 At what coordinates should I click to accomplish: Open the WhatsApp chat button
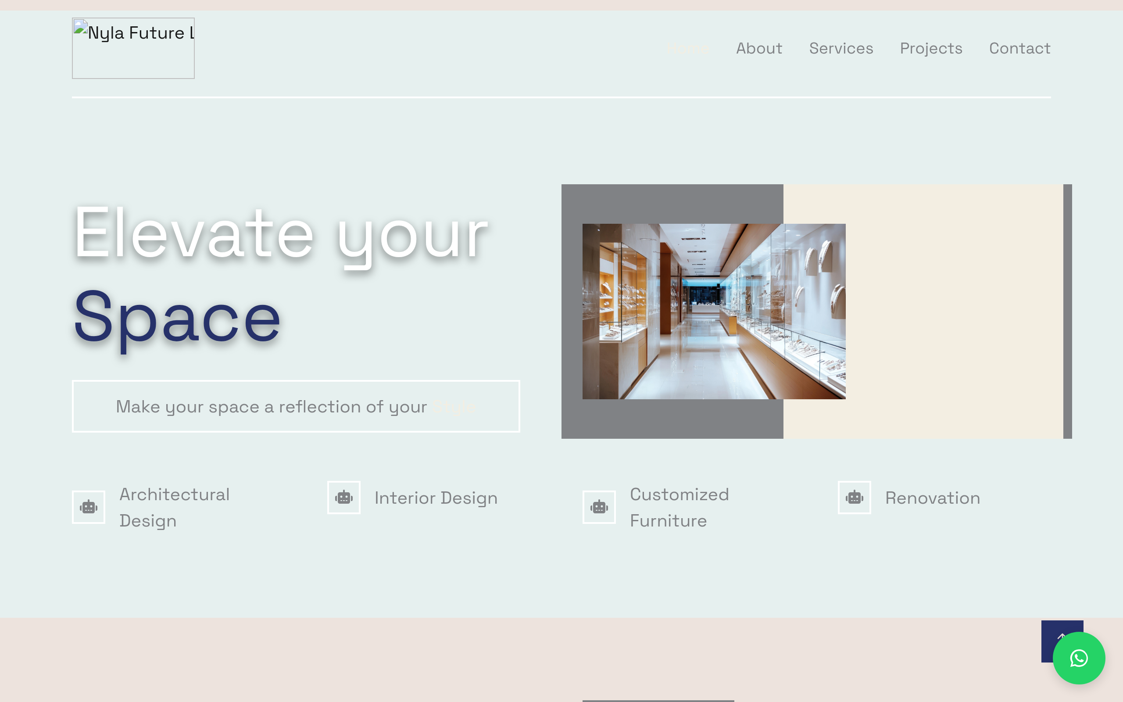[x=1078, y=658]
